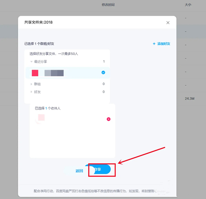Click the 已选择 1 个群组/好友 text
The height and width of the screenshot is (199, 206).
(x=39, y=44)
